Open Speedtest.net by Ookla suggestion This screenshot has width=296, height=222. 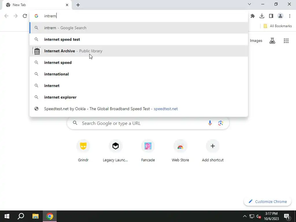[139, 109]
